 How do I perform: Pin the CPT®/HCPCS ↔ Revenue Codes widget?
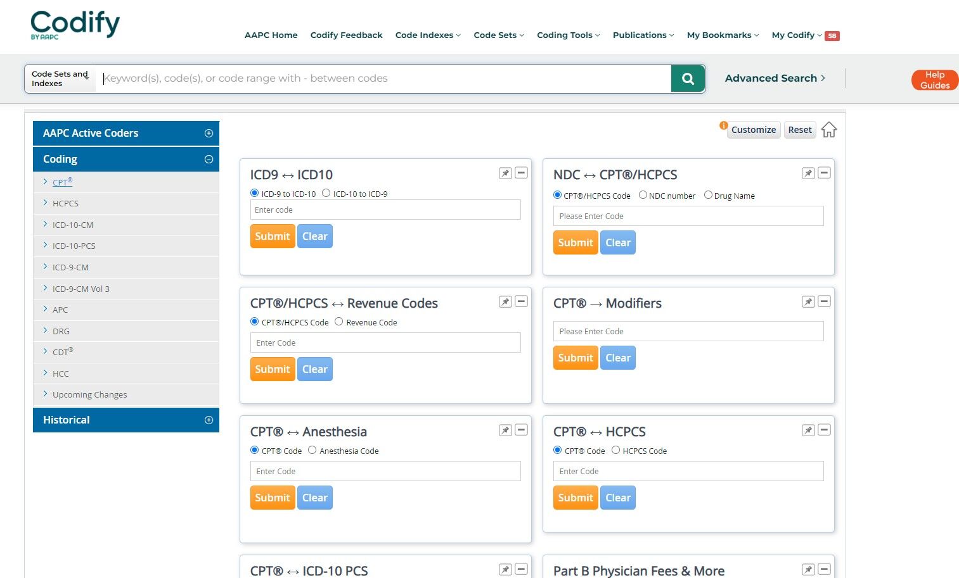click(x=505, y=301)
